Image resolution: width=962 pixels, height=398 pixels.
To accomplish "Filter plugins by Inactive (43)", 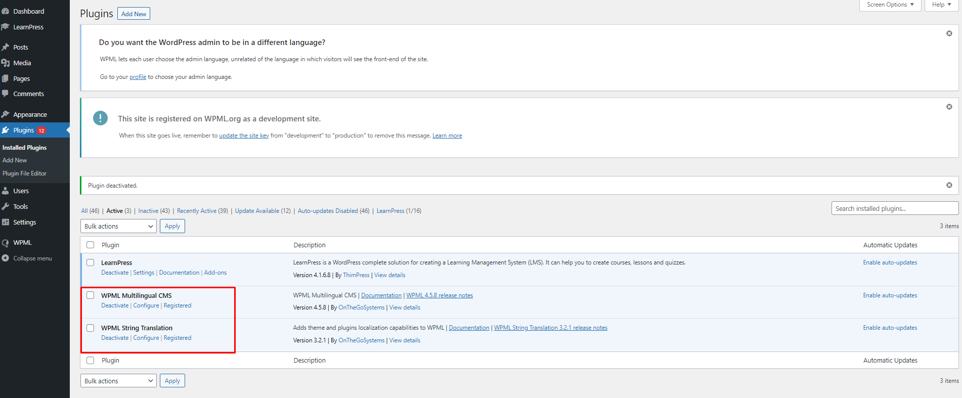I will [x=154, y=211].
